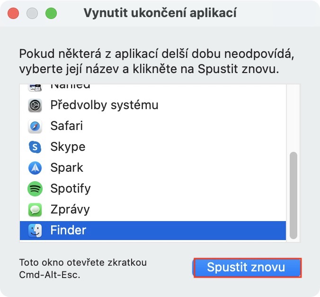320x297 pixels.
Task: Click the Spark paper plane icon
Action: click(35, 168)
